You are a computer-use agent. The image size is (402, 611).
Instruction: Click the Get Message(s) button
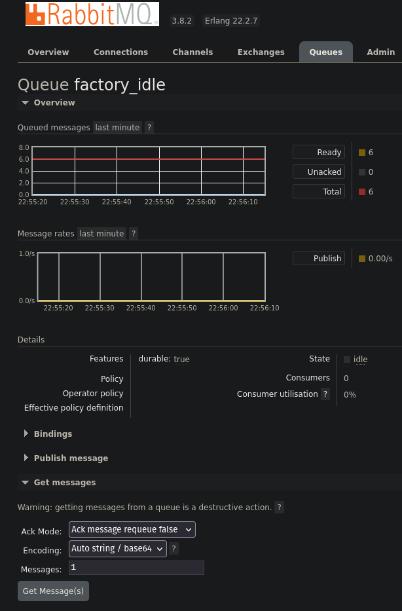54,591
